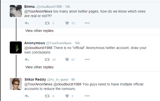Open @YourAnonNews handle next to Anonymous name
160x101 pixels.
pos(59,43)
